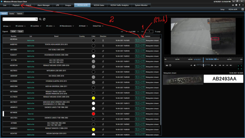Play the video forward
245x138 pixels.
click(x=212, y=65)
